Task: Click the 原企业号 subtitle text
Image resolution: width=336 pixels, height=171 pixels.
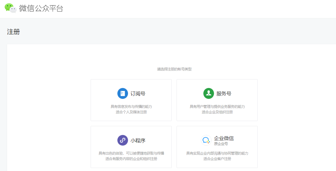Action: [221, 144]
